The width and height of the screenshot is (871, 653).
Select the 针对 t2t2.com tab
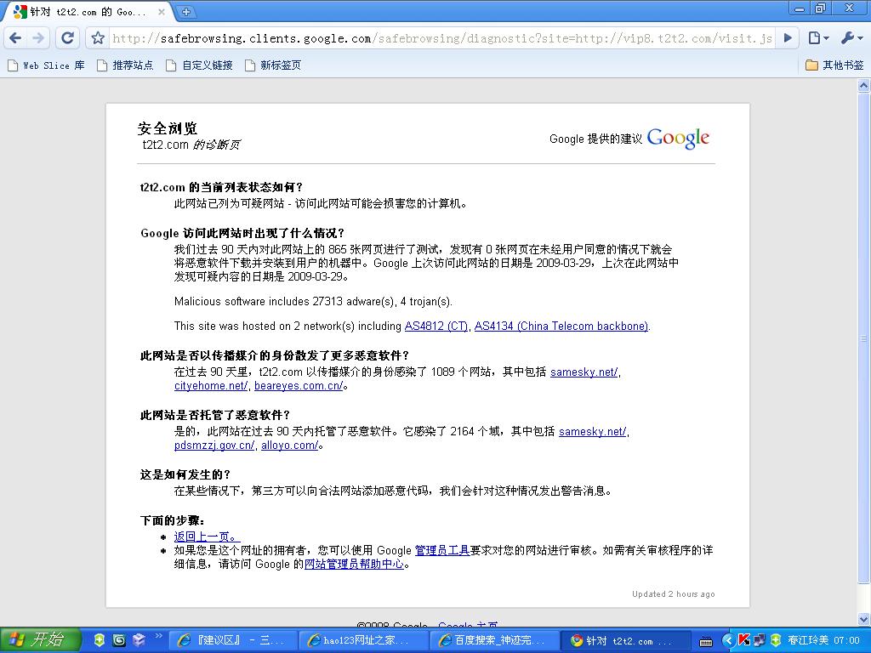(88, 12)
